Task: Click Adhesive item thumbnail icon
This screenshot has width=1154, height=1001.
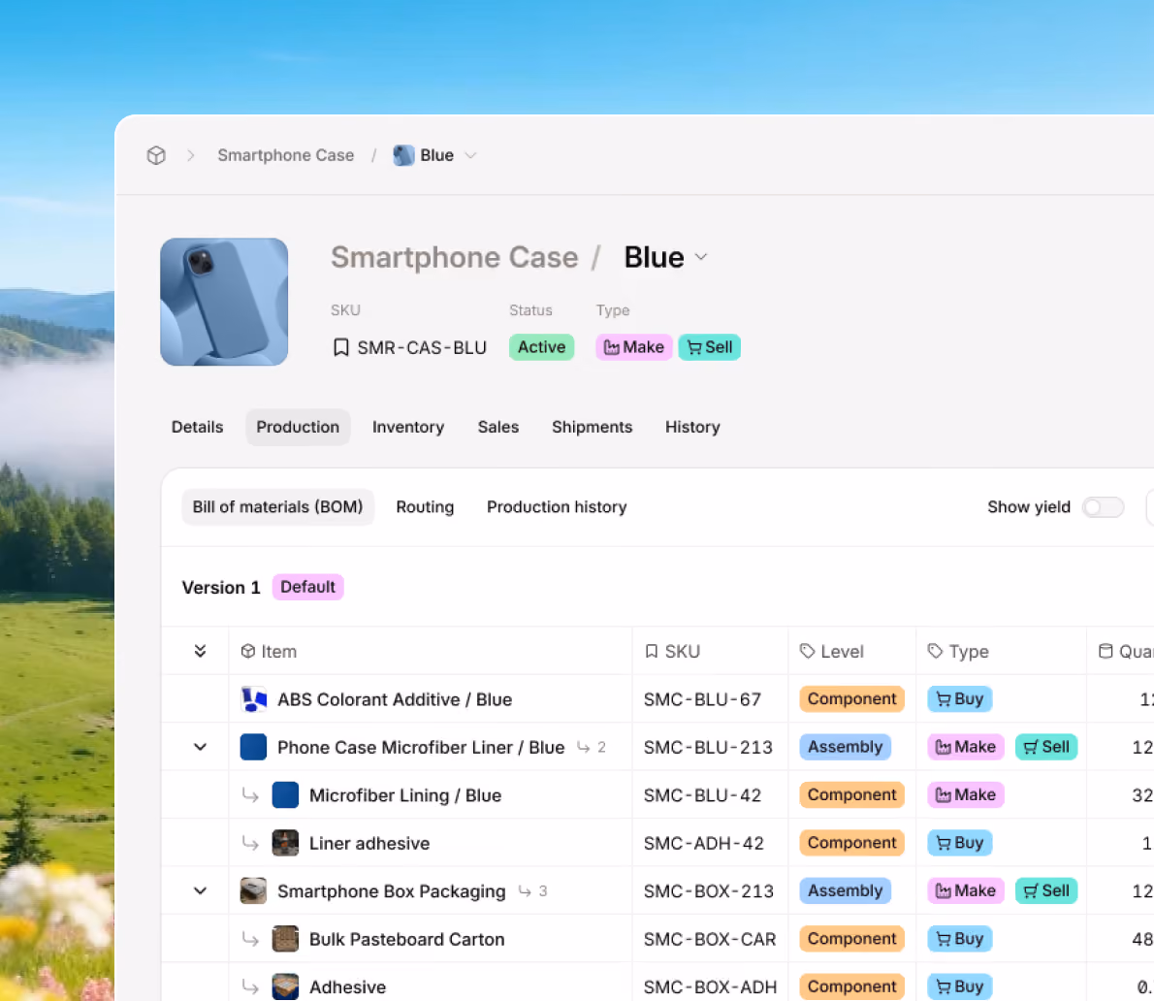Action: (285, 987)
